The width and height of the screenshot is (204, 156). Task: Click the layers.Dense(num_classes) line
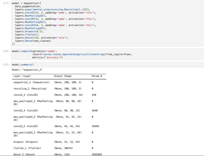coord(33,41)
